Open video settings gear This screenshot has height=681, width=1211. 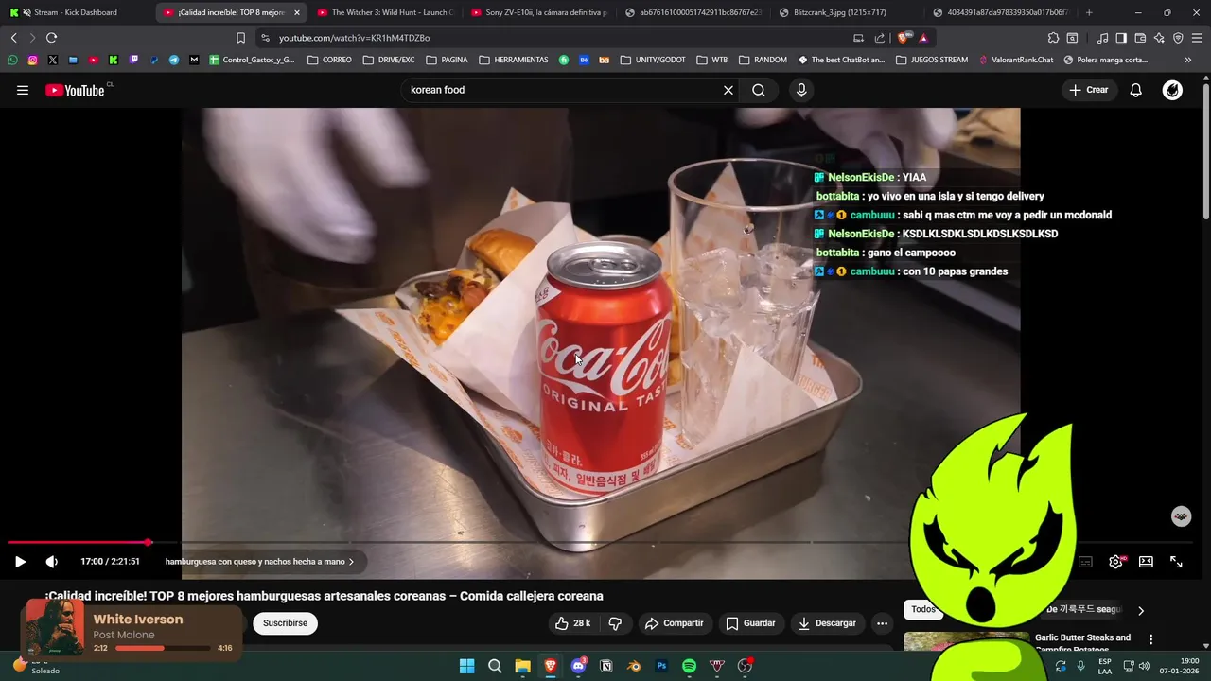click(x=1115, y=562)
